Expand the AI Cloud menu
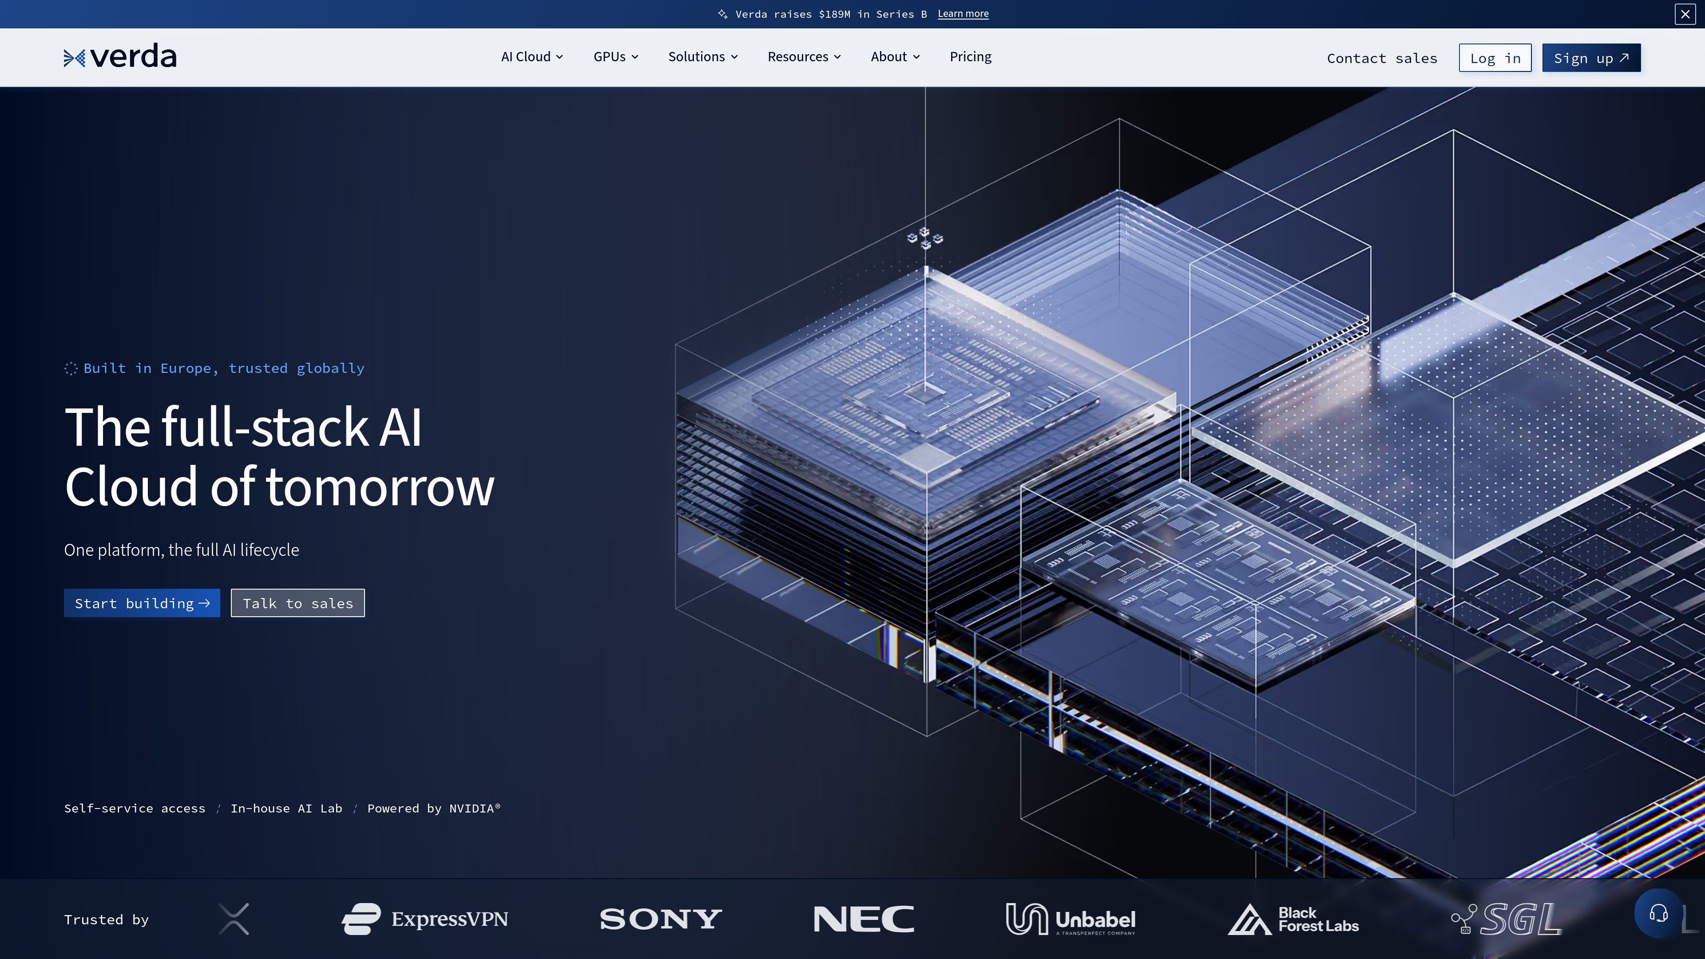The width and height of the screenshot is (1705, 959). point(532,57)
